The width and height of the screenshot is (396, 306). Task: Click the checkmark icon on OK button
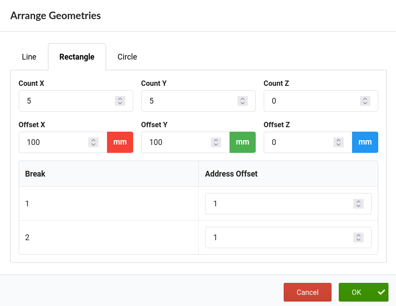pyautogui.click(x=381, y=292)
